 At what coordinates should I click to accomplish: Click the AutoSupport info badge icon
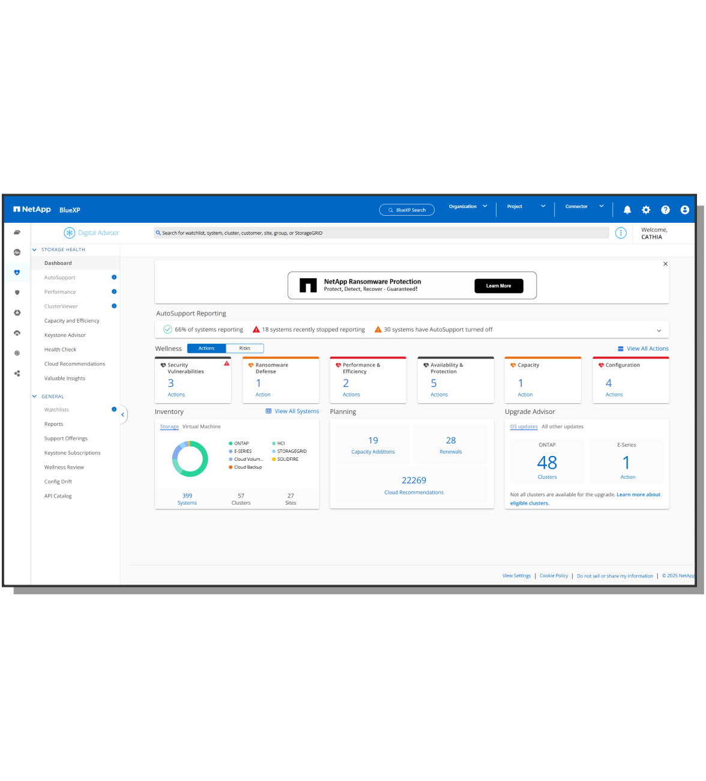pos(114,278)
